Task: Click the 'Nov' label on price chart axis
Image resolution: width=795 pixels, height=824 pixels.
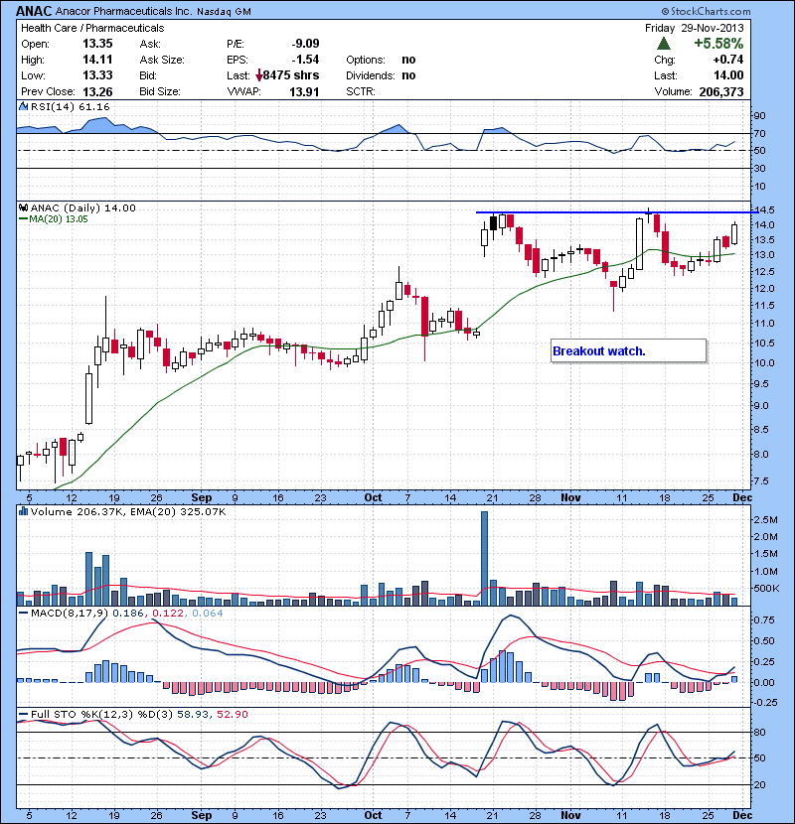Action: pyautogui.click(x=570, y=497)
